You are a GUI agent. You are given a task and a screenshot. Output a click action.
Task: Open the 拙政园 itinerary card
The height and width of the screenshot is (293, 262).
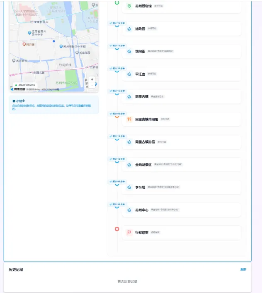tap(181, 29)
